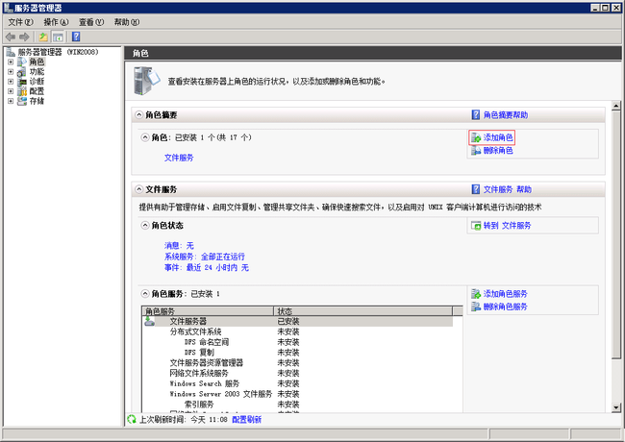
Task: Click the green refresh icon in status line
Action: [132, 419]
